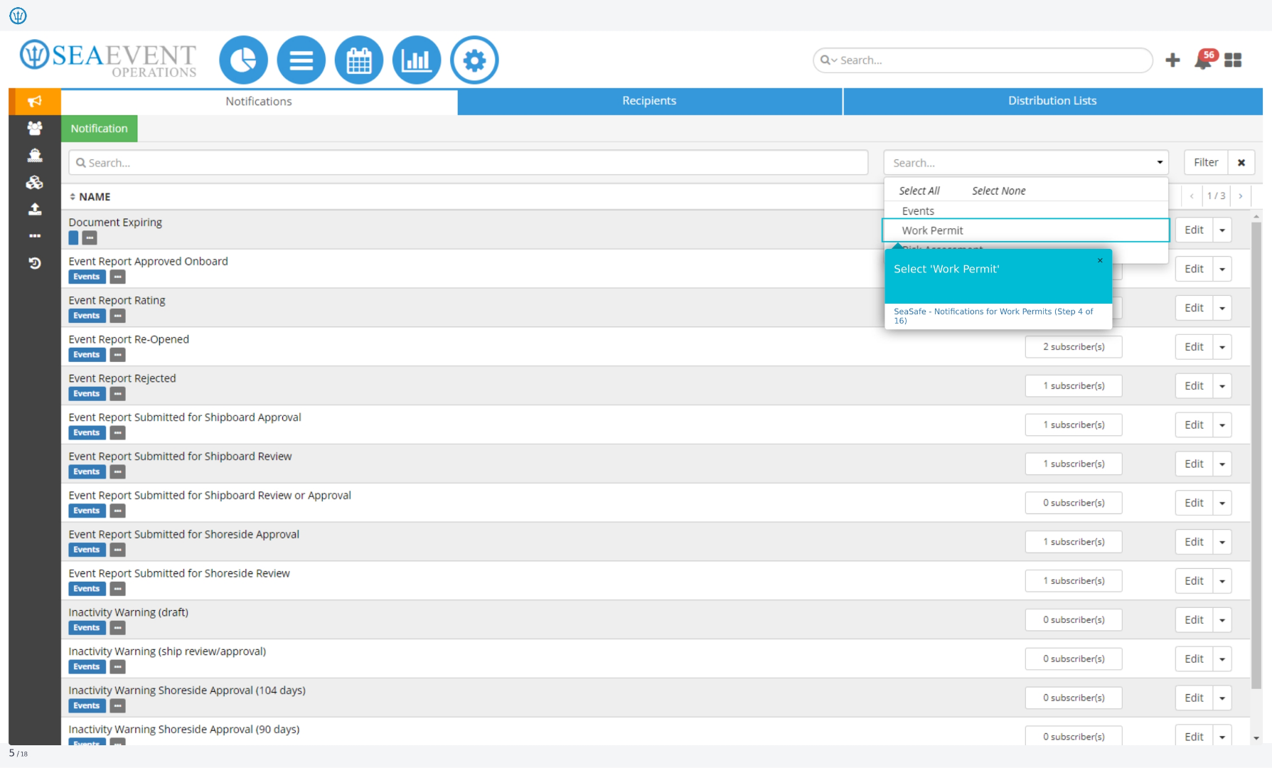
Task: Click the vertical scrollbar thumb
Action: pos(1256,455)
